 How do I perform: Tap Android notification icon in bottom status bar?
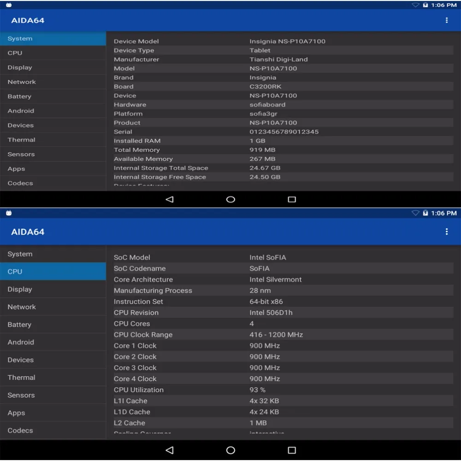(x=9, y=213)
